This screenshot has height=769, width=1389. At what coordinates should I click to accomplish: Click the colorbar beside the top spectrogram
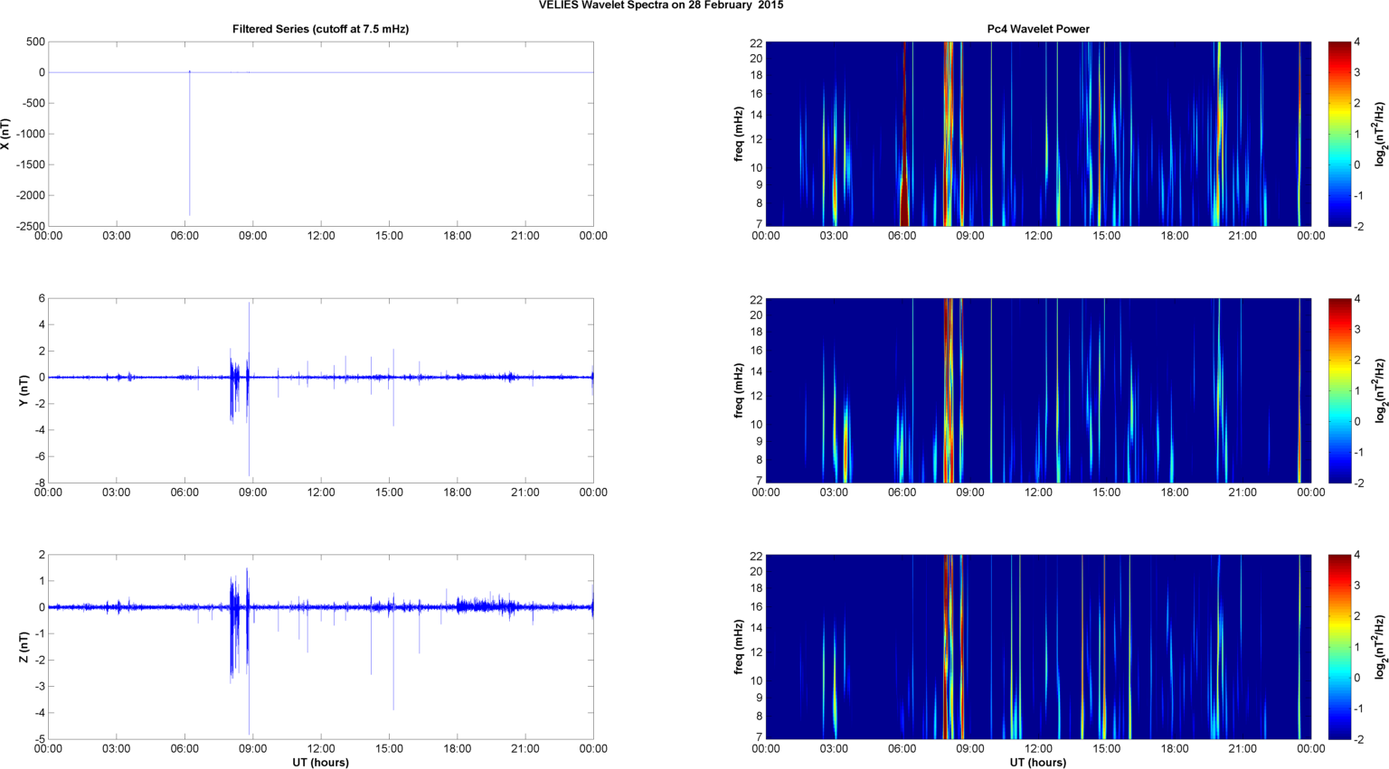(1339, 134)
